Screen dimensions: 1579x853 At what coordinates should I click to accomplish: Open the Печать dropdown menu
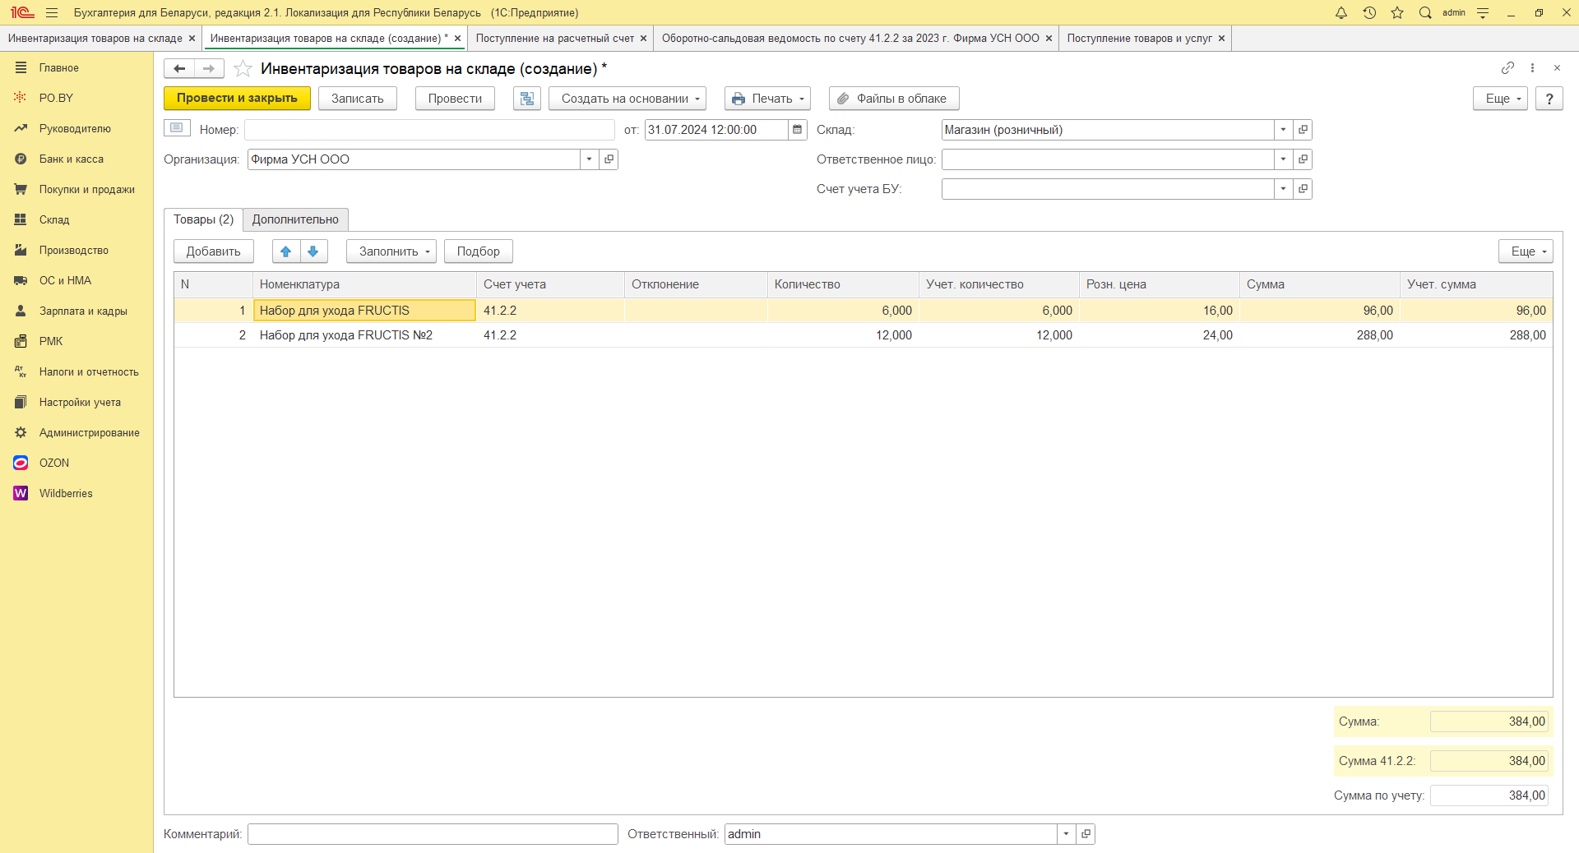tap(767, 99)
